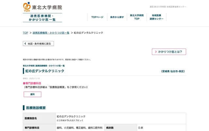Click the pink arrow beside かかりつけ医とは？
209x131 pixels.
tap(156, 52)
